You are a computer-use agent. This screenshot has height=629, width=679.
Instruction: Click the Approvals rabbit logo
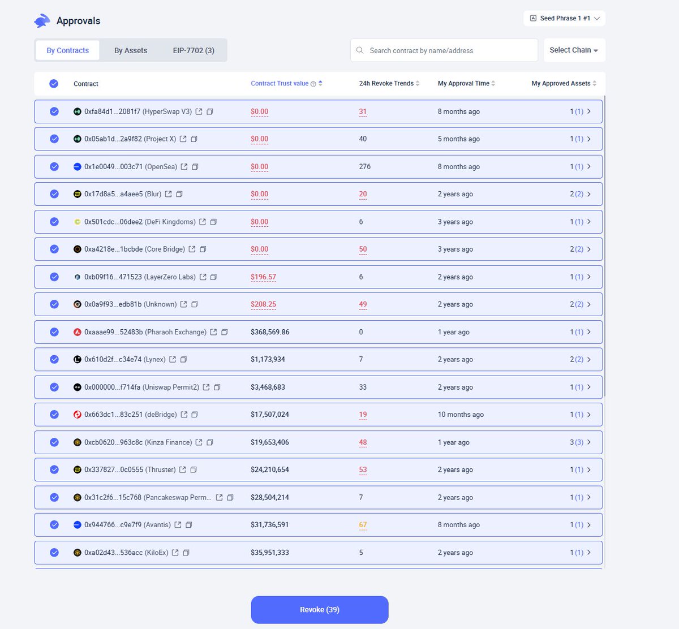(42, 21)
